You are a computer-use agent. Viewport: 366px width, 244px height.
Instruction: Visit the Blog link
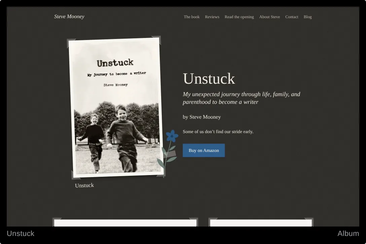coord(308,17)
